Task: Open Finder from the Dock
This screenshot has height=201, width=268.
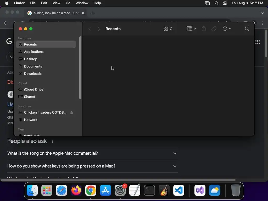Action: (32, 190)
